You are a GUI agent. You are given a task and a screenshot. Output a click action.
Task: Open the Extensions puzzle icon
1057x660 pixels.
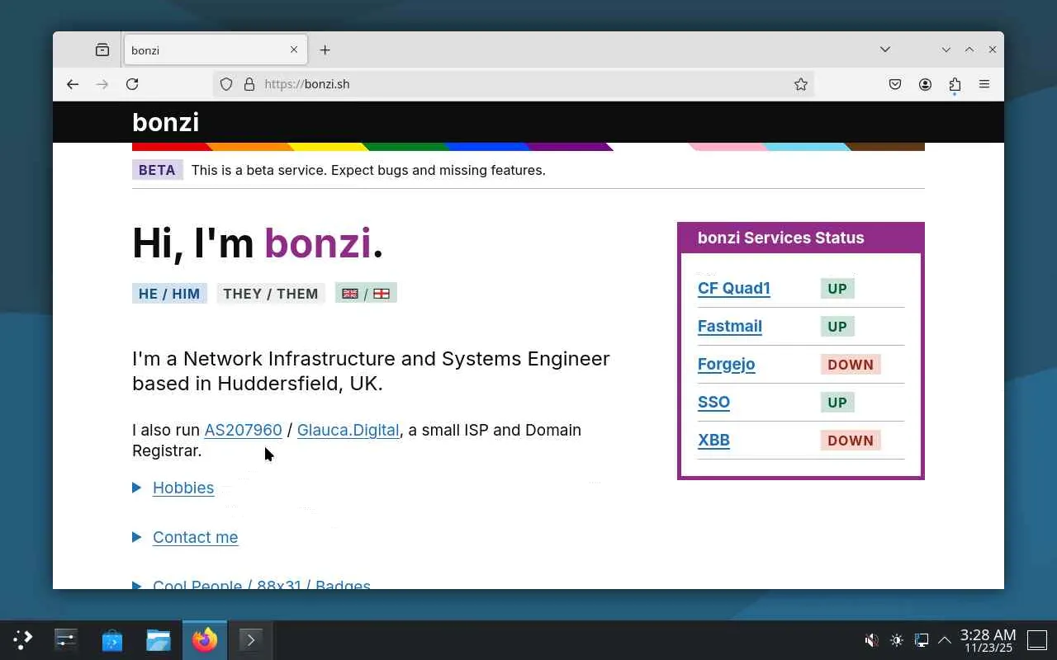click(955, 84)
